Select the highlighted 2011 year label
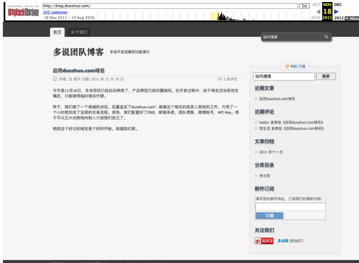 (x=327, y=18)
